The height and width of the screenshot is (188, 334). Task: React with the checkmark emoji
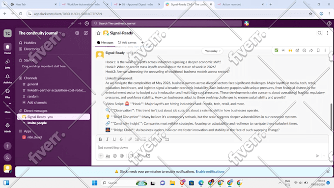276,51
